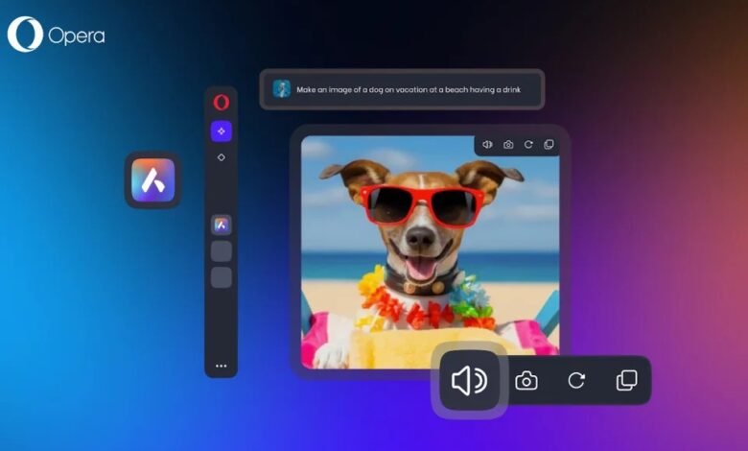Click regenerate arrow in the image's compact toolbar

pyautogui.click(x=528, y=145)
